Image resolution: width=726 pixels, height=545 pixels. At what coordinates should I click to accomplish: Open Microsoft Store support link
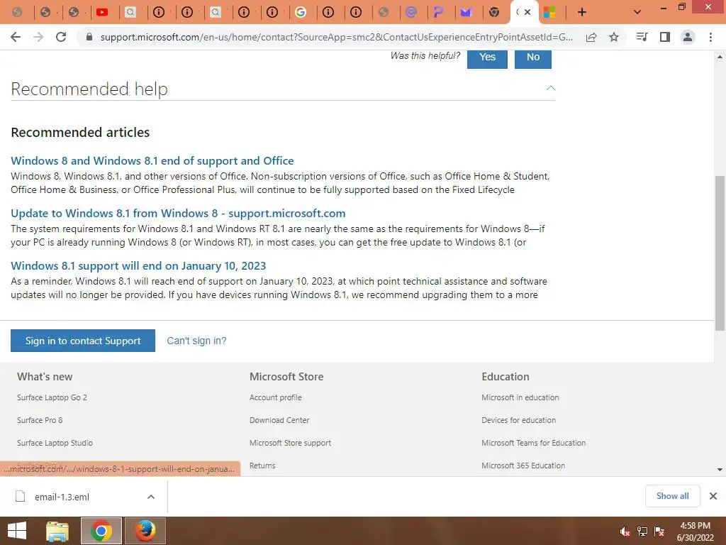(290, 443)
